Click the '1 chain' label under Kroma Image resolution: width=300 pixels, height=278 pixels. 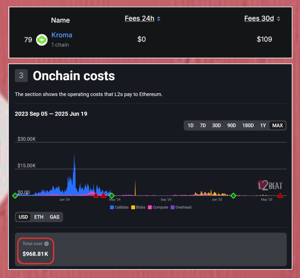click(60, 45)
